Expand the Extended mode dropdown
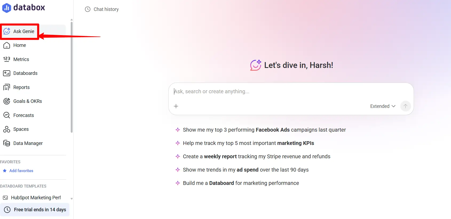This screenshot has width=451, height=219. tap(383, 106)
